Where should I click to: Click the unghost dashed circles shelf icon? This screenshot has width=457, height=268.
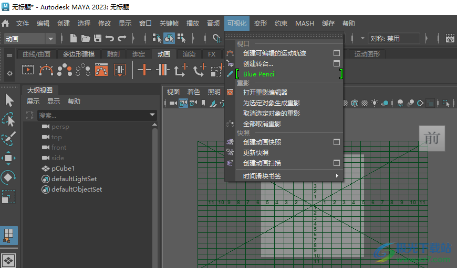(83, 70)
